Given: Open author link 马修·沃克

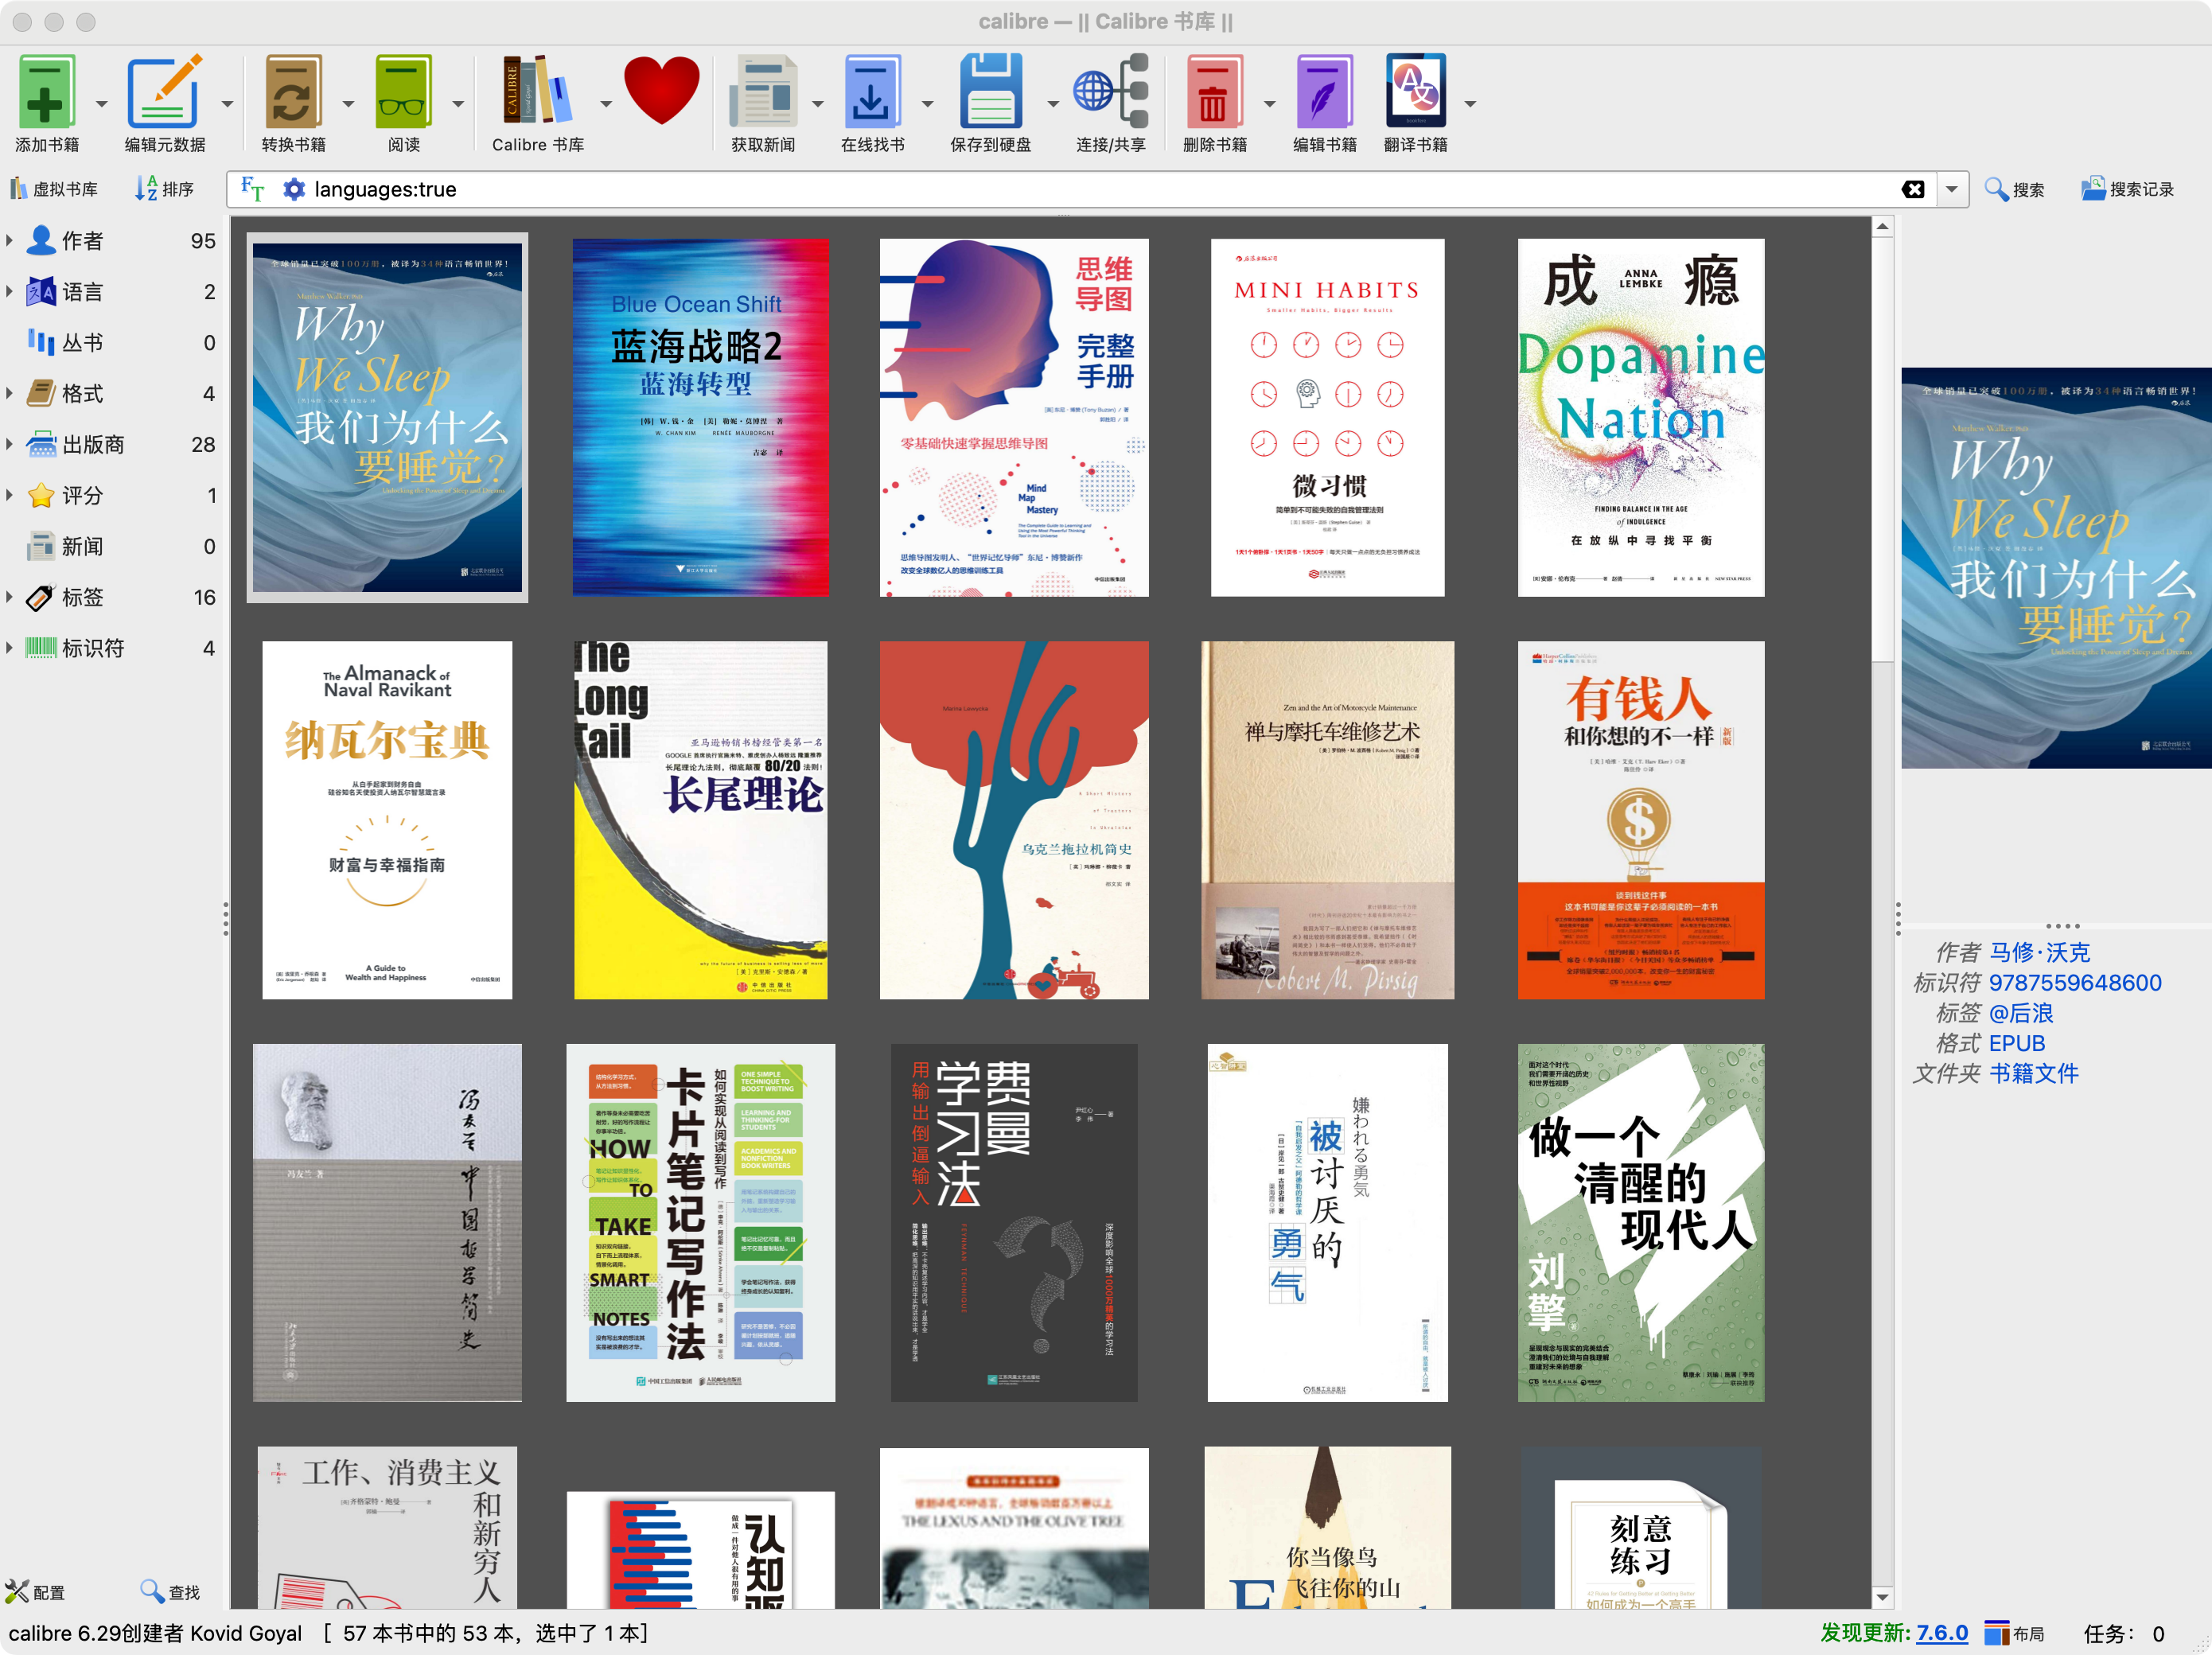Looking at the screenshot, I should point(2039,952).
